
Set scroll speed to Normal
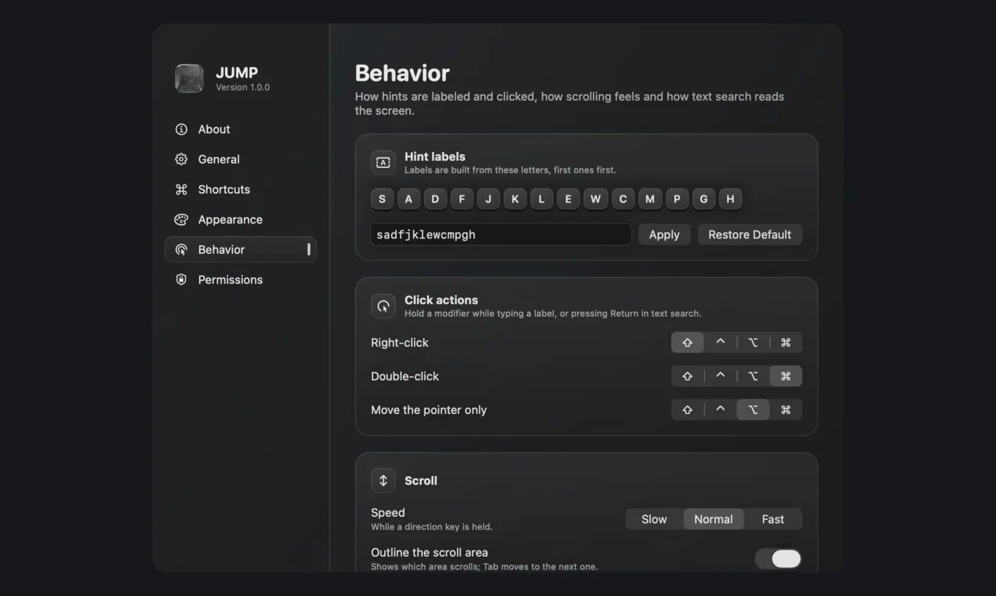(714, 519)
